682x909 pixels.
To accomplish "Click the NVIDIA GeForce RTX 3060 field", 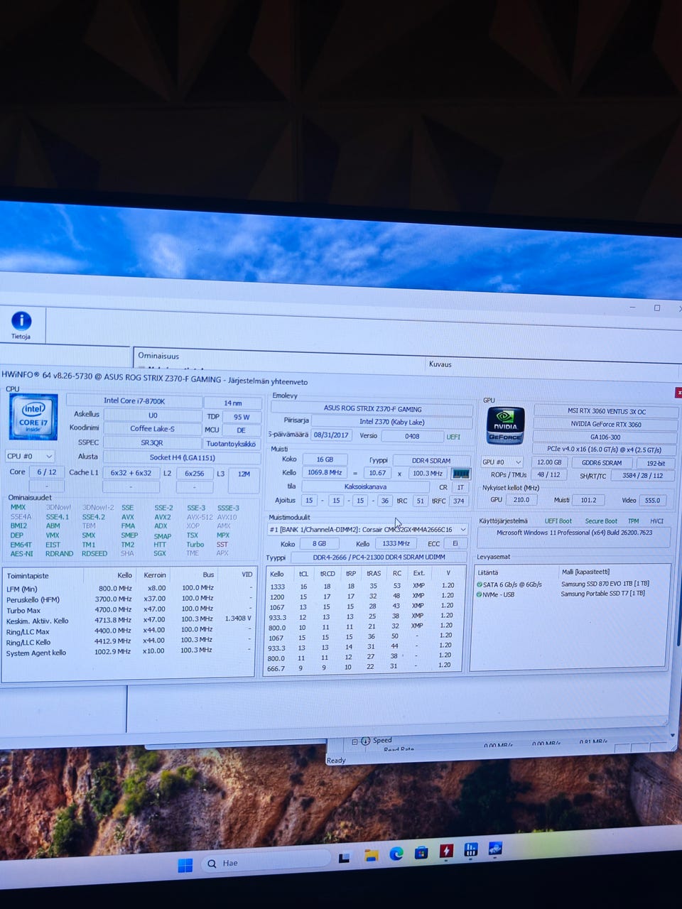I will (x=606, y=424).
